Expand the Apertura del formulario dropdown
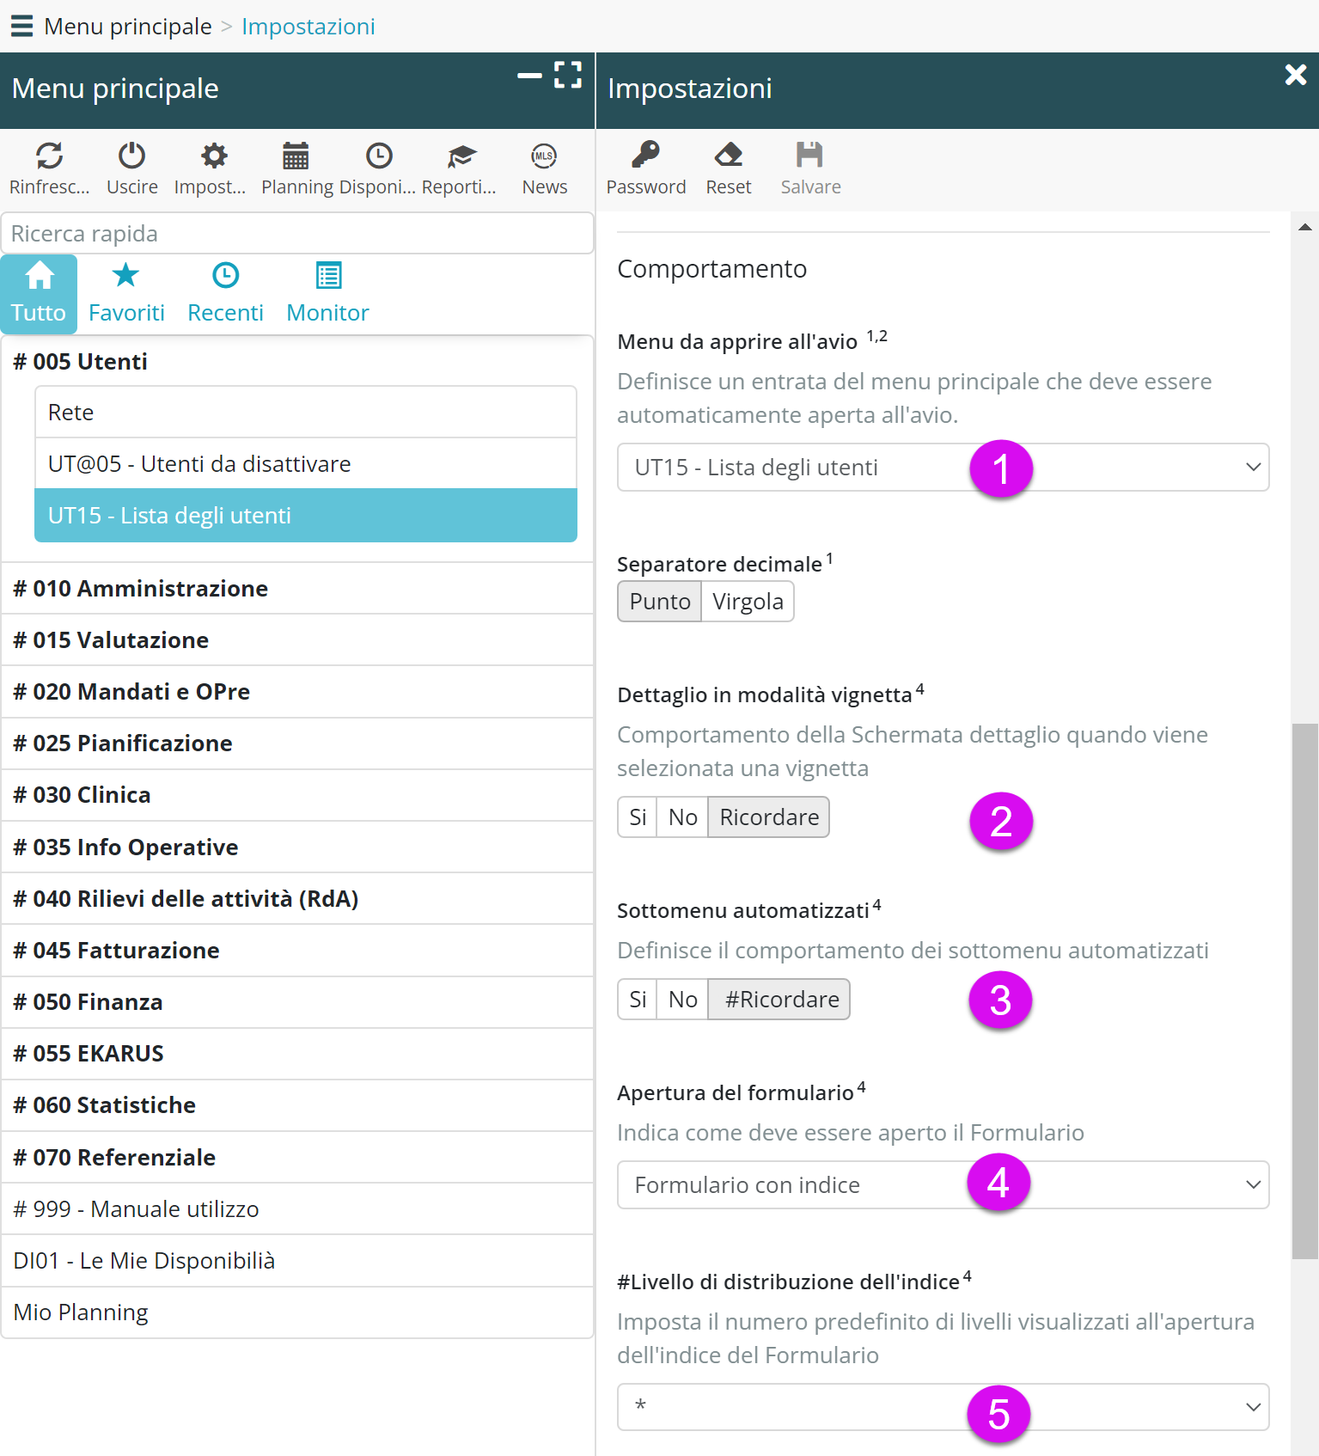 pyautogui.click(x=942, y=1185)
